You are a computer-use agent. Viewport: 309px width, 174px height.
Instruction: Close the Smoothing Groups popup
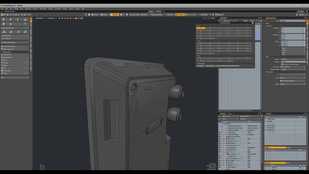click(253, 23)
